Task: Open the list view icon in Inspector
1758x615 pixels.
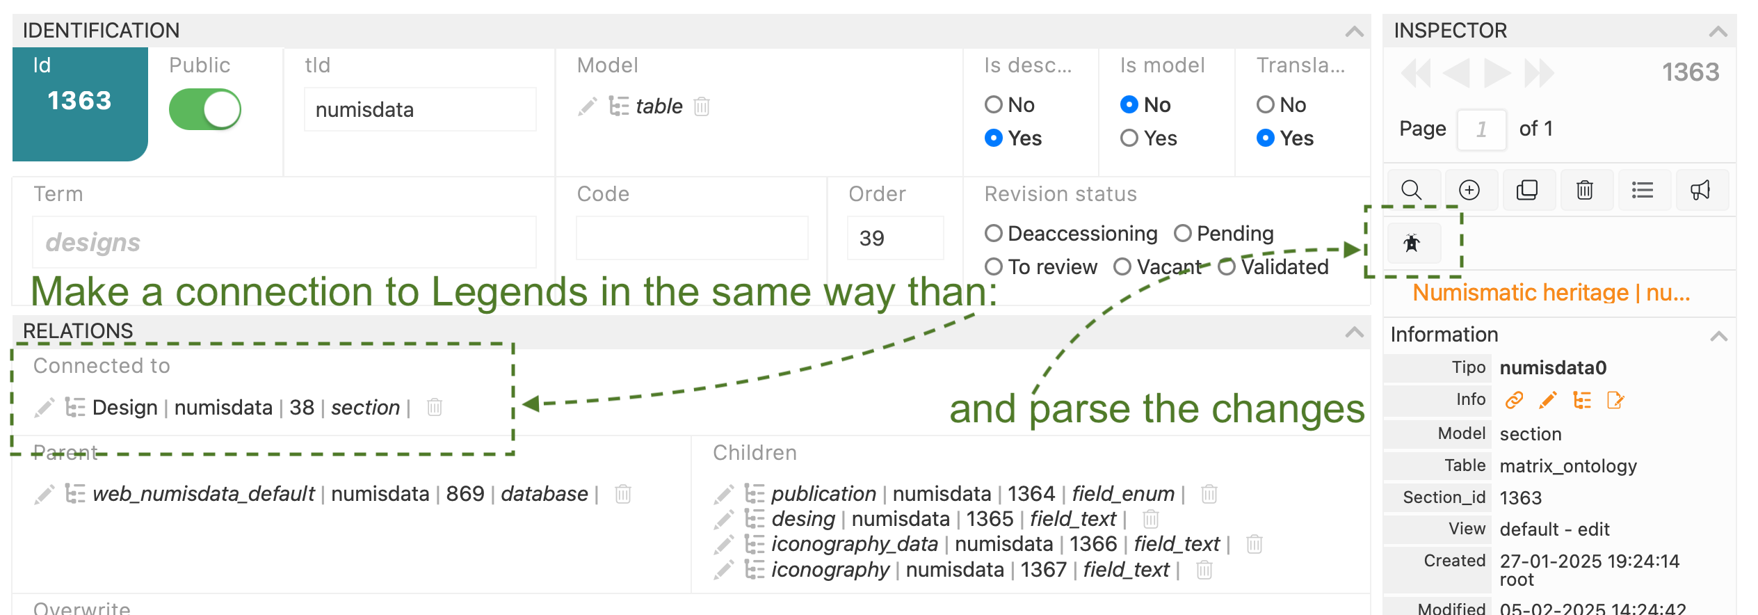Action: [1642, 190]
